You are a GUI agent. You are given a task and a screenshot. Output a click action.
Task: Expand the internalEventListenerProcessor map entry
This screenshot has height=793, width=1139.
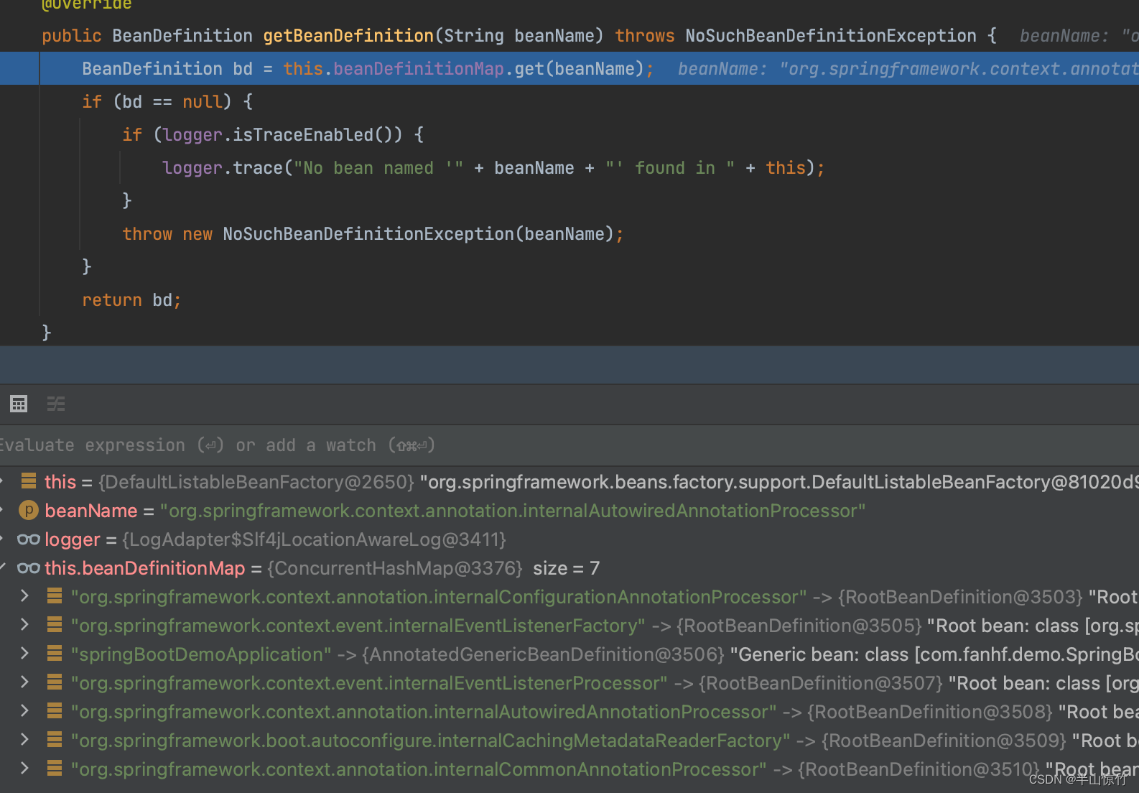24,682
